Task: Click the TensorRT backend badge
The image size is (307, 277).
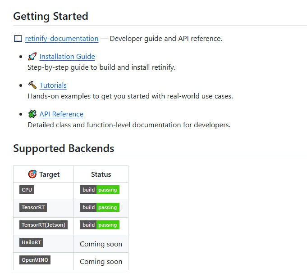Action: pyautogui.click(x=33, y=207)
